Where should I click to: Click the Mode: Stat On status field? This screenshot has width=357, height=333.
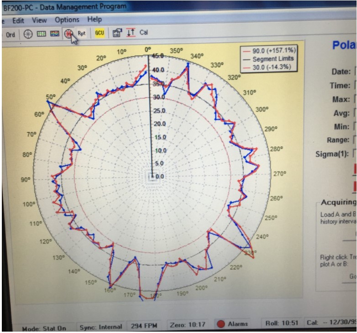pyautogui.click(x=43, y=328)
